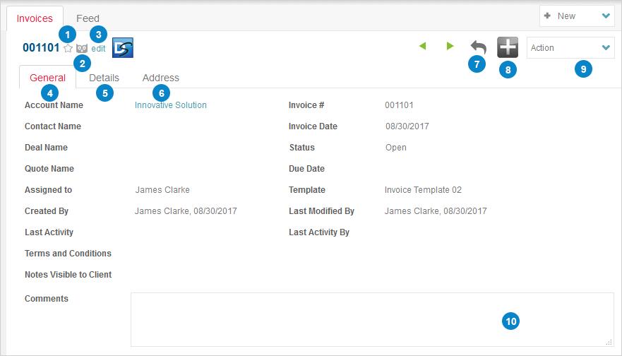
Task: Click the invoice title 001101
Action: pyautogui.click(x=41, y=47)
